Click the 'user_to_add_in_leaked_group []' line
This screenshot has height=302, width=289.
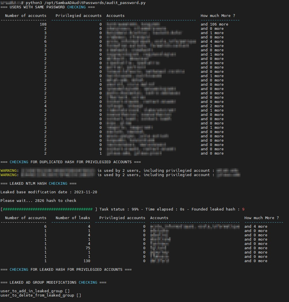click(x=35, y=291)
